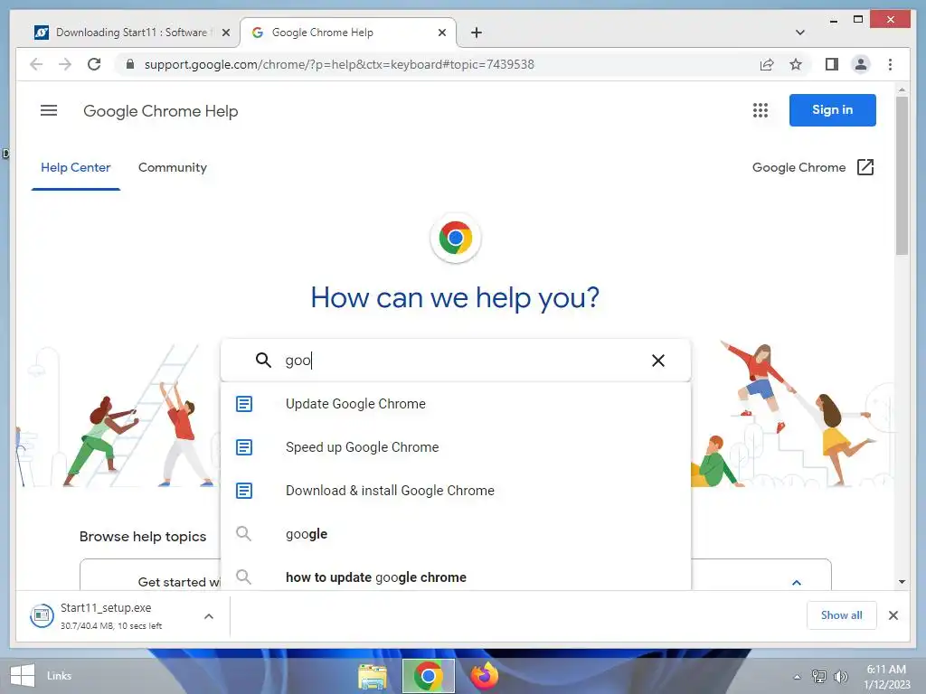This screenshot has width=926, height=694.
Task: Open the tab search dropdown
Action: click(x=799, y=33)
